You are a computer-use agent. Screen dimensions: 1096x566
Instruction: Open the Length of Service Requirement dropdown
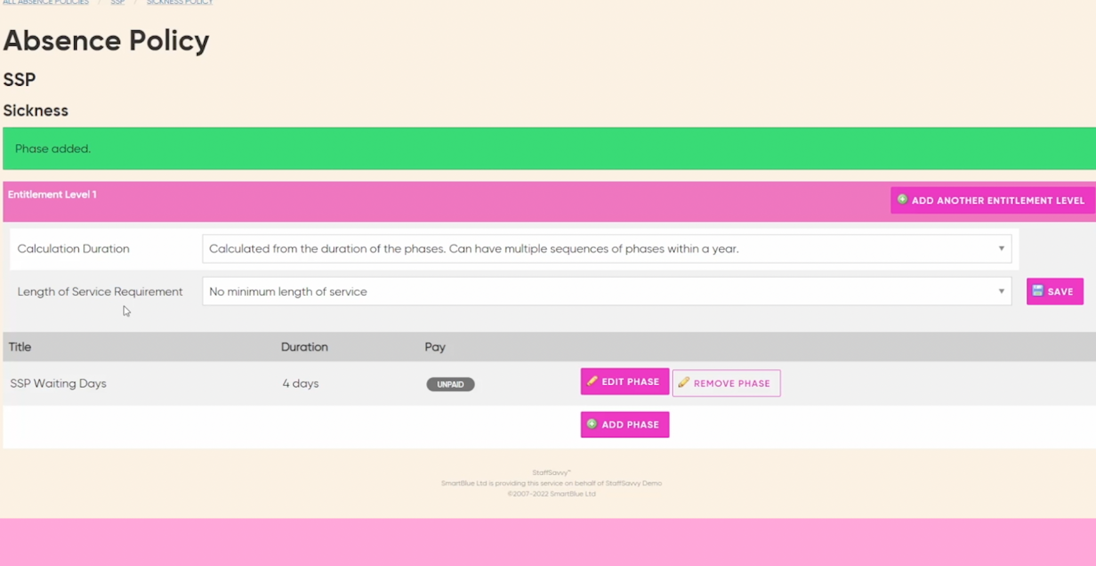pos(607,292)
